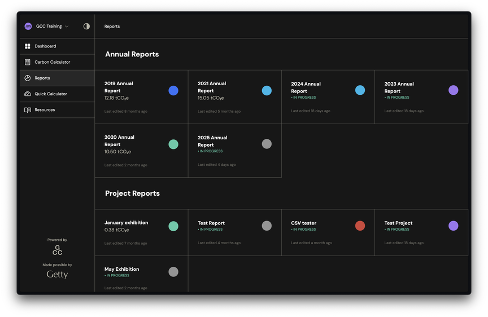
Task: Click the green circle on January exhibition
Action: tap(173, 226)
